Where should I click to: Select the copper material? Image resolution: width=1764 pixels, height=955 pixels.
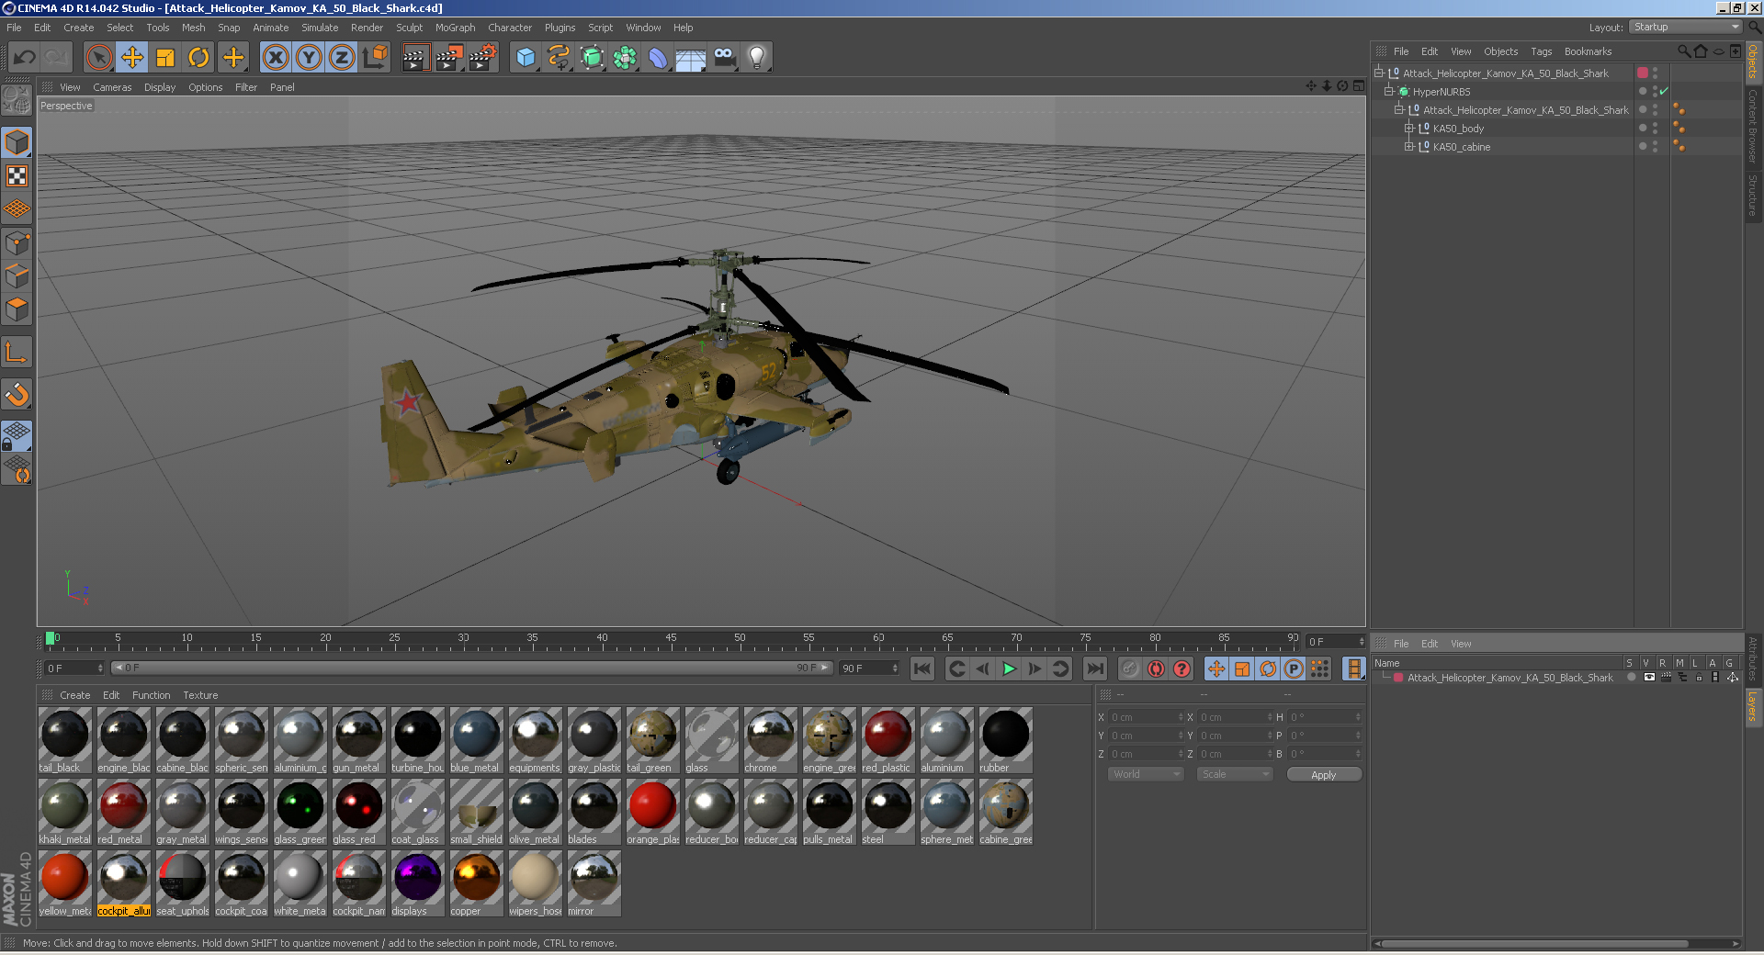point(476,883)
